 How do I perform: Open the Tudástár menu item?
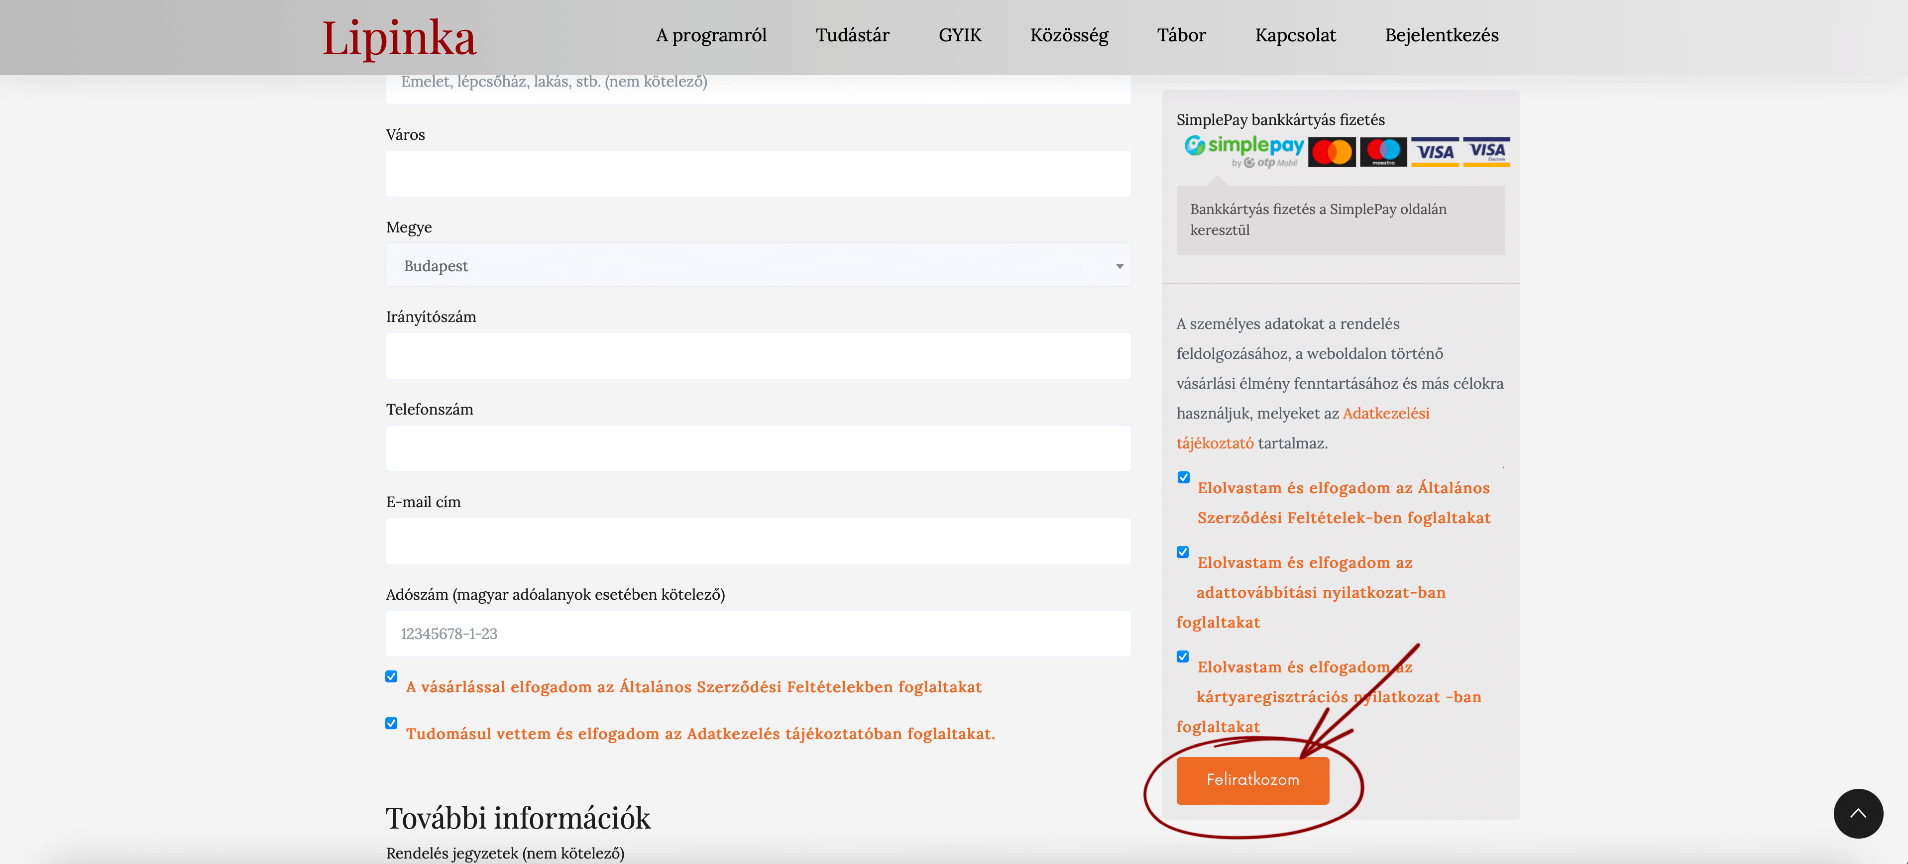[852, 35]
